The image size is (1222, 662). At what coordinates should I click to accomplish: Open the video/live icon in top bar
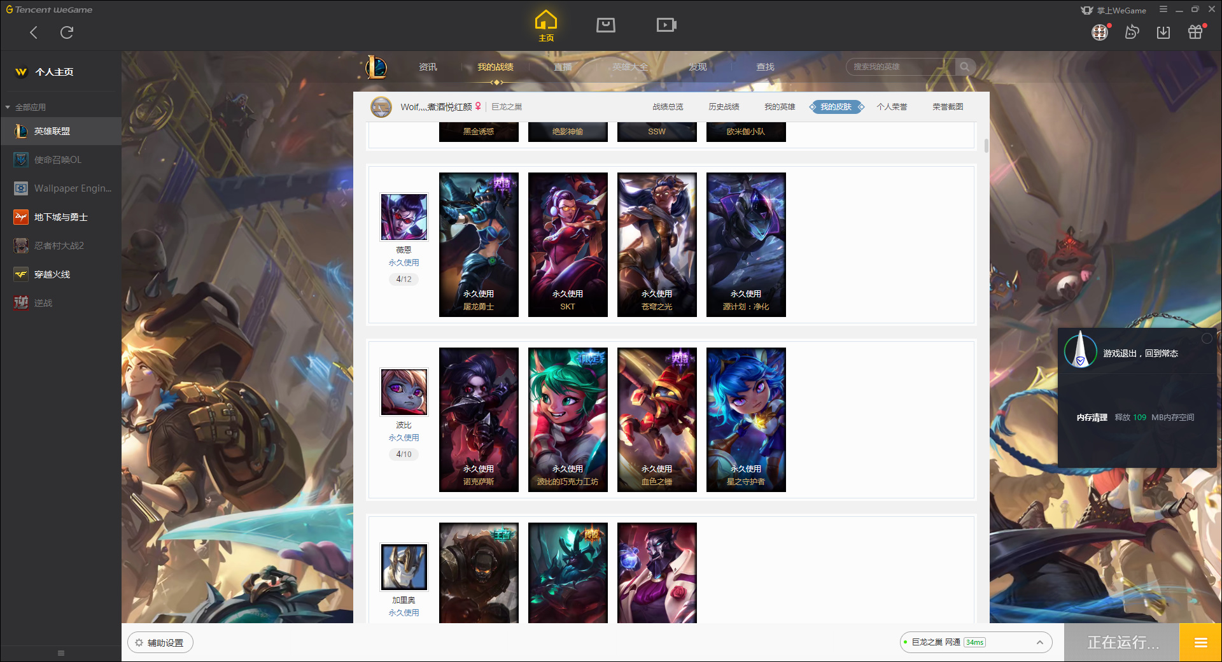click(x=666, y=25)
